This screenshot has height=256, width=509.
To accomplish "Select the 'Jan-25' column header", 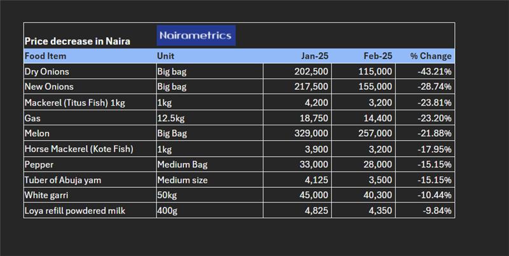I will click(x=314, y=56).
